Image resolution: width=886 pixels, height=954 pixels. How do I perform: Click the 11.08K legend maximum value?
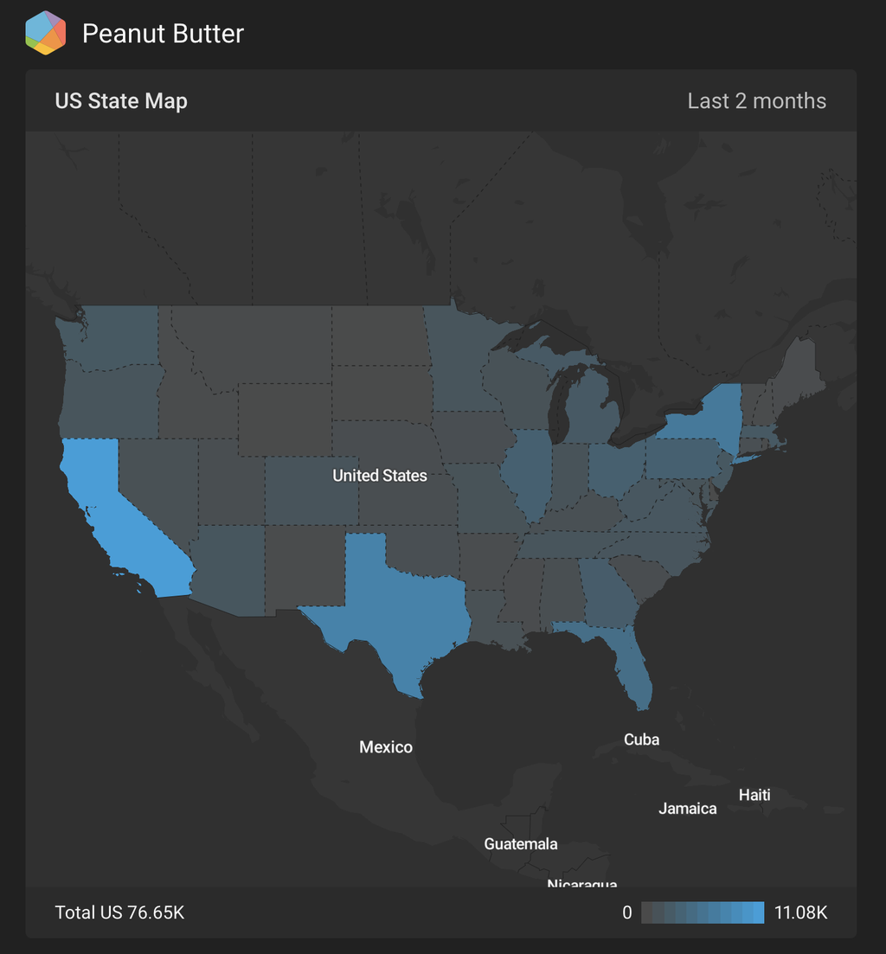point(801,912)
